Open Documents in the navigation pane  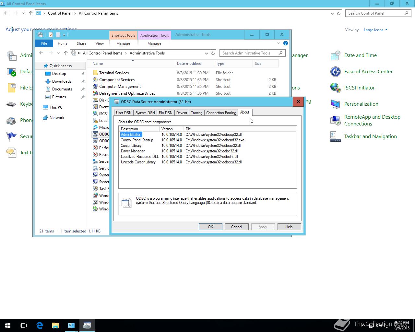click(62, 89)
